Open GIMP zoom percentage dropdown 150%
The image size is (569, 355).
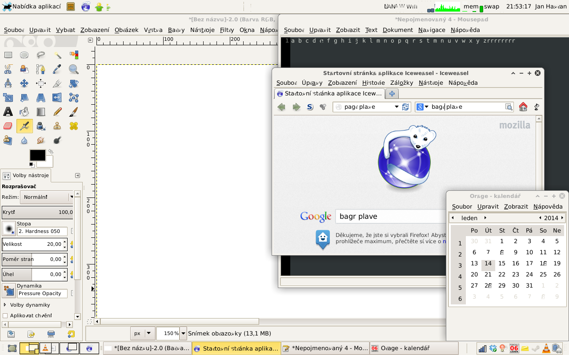click(183, 333)
